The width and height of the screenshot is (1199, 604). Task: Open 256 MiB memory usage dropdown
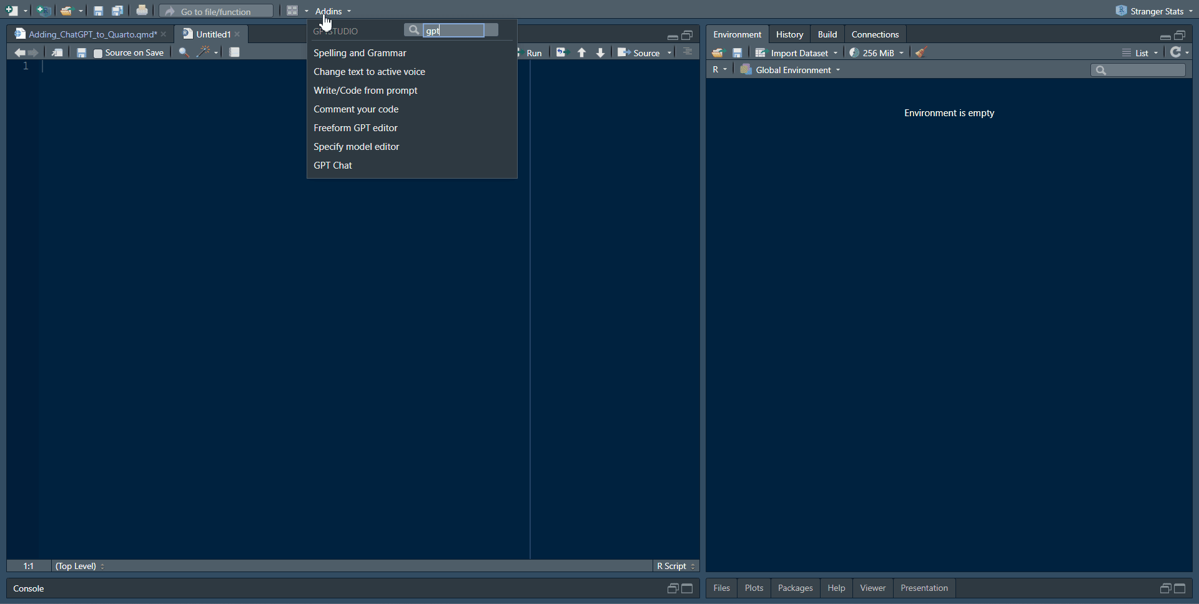[x=877, y=53]
